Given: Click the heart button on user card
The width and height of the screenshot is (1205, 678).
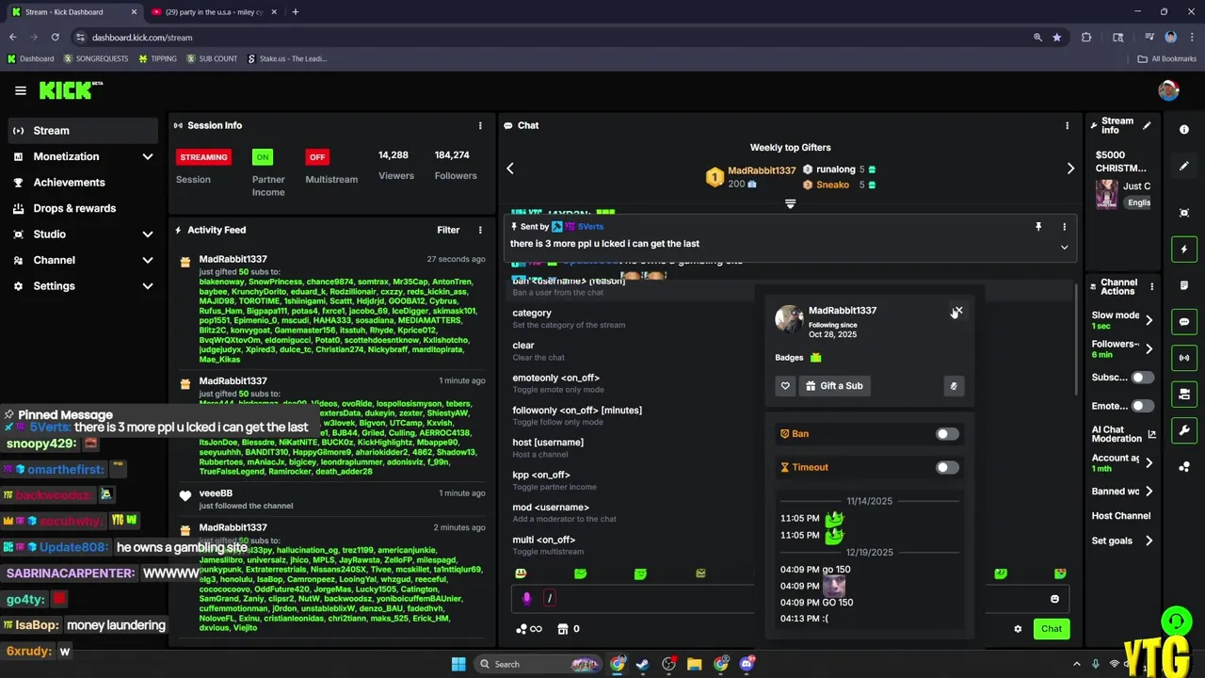Looking at the screenshot, I should (x=785, y=386).
